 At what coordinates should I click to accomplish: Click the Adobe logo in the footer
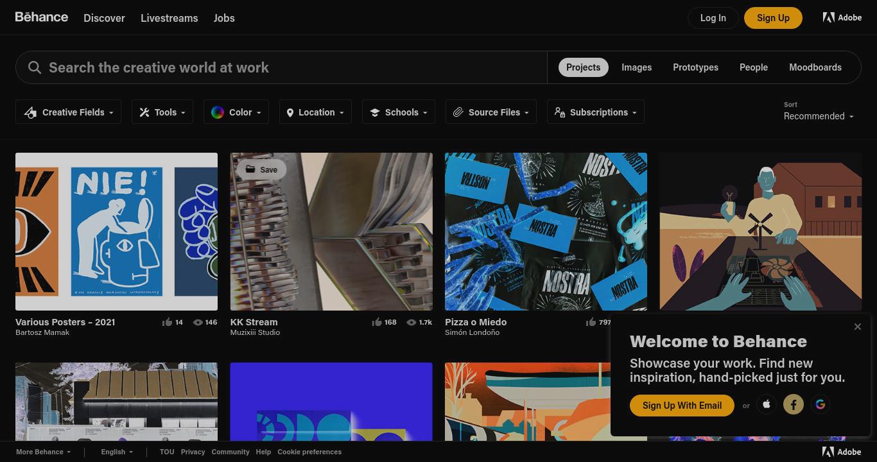tap(842, 452)
